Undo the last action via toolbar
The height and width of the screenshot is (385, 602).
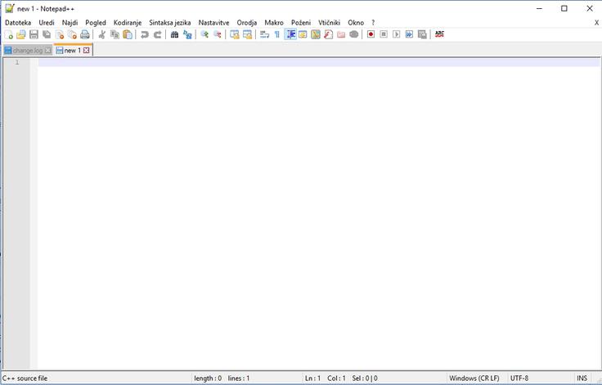[x=144, y=34]
